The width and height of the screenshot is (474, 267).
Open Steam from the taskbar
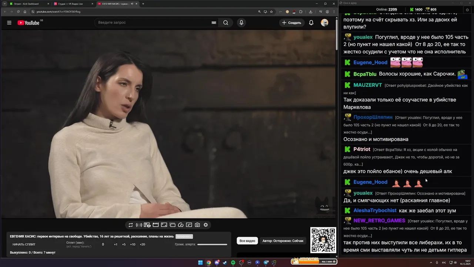pyautogui.click(x=225, y=263)
